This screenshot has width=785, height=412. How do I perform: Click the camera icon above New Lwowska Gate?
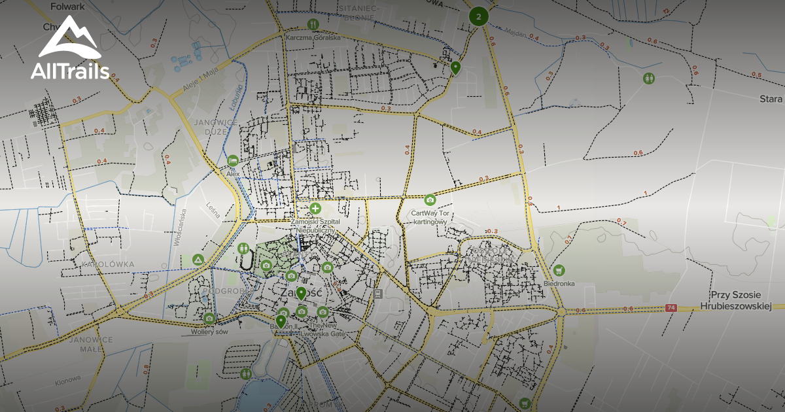click(x=323, y=311)
